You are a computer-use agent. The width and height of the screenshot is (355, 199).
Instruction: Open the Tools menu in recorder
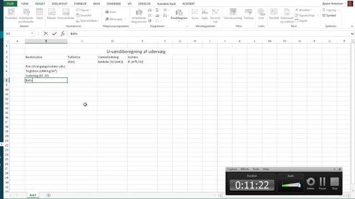click(x=256, y=169)
